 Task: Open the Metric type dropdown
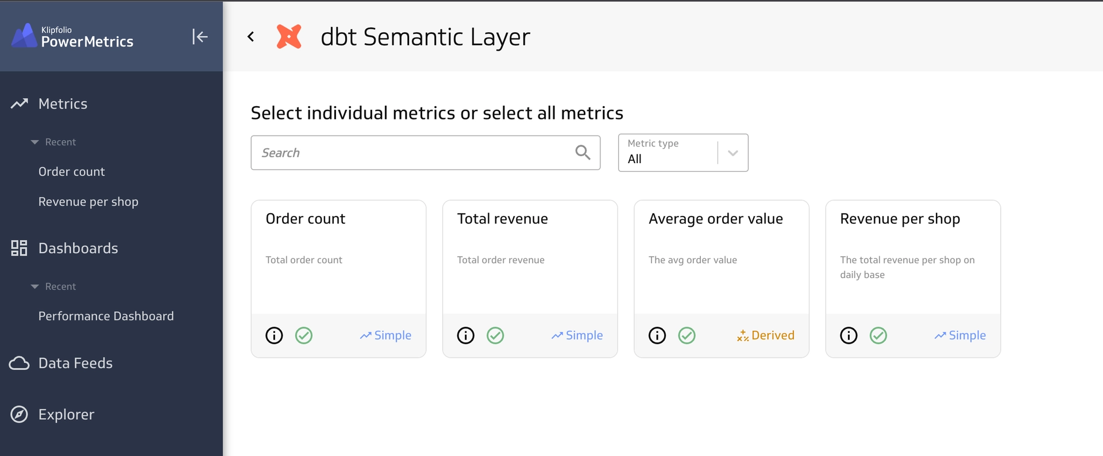(x=683, y=152)
